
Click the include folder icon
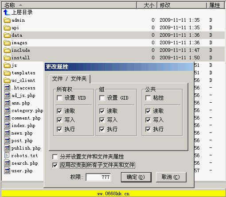click(x=7, y=50)
